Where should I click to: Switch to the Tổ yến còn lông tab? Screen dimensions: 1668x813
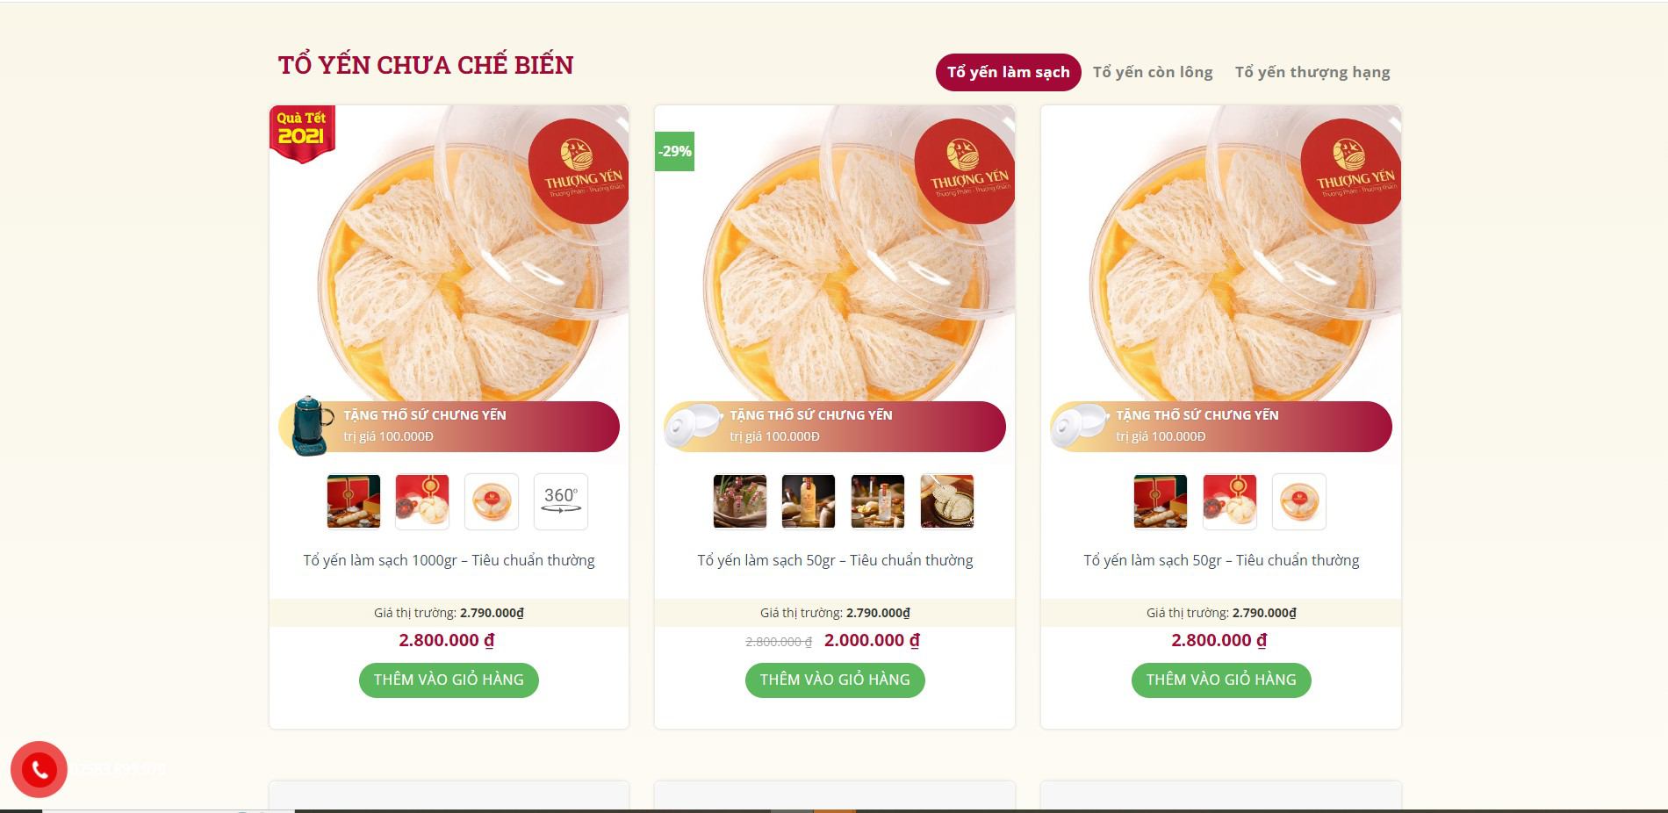pyautogui.click(x=1153, y=72)
